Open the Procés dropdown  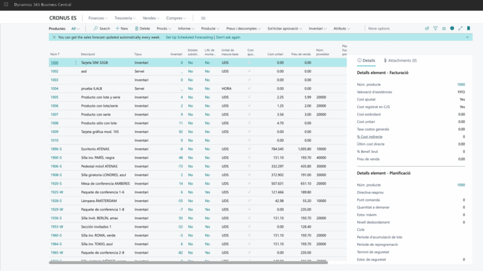pos(164,29)
